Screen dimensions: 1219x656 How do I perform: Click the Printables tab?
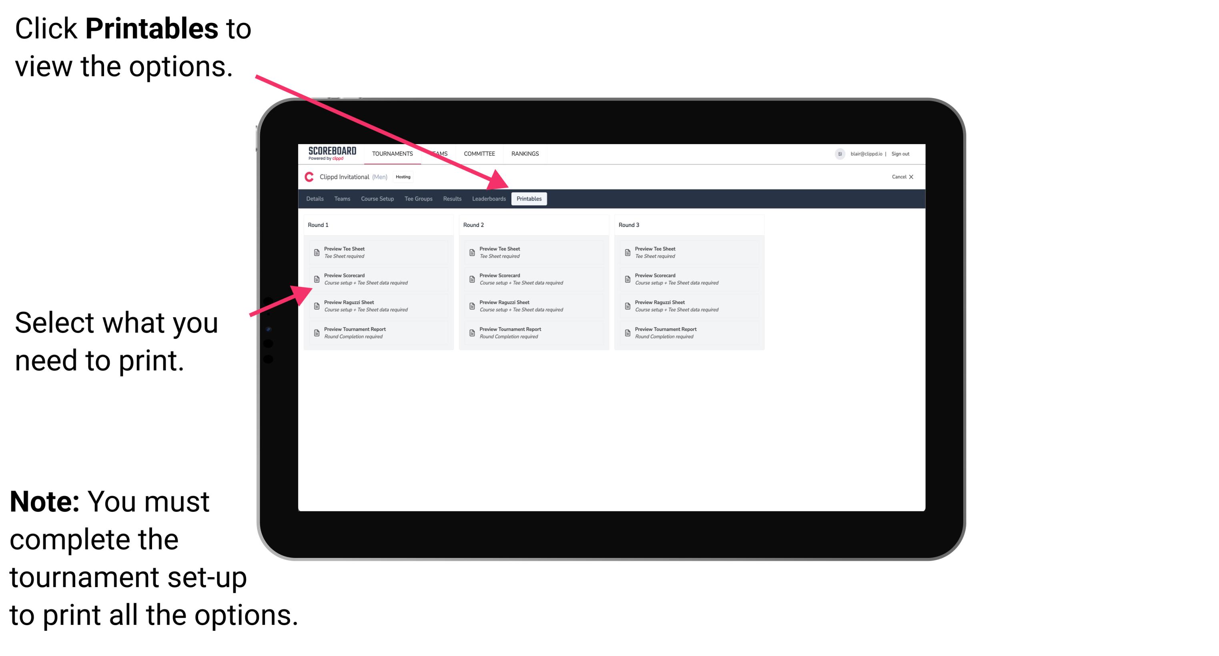coord(528,199)
